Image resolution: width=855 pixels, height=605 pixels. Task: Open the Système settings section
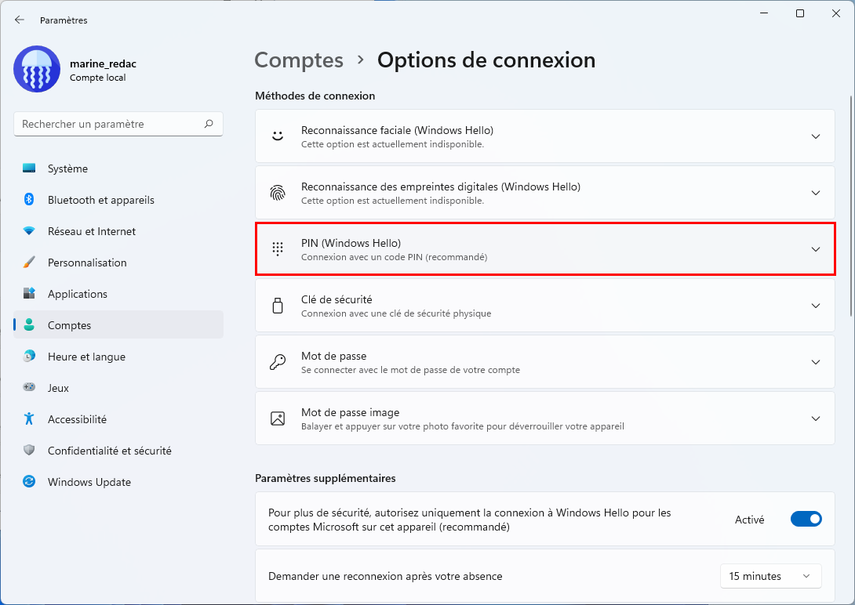point(118,168)
